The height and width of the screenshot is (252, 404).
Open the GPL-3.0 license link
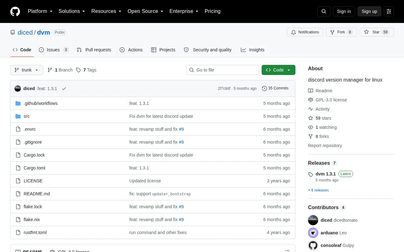click(x=328, y=100)
